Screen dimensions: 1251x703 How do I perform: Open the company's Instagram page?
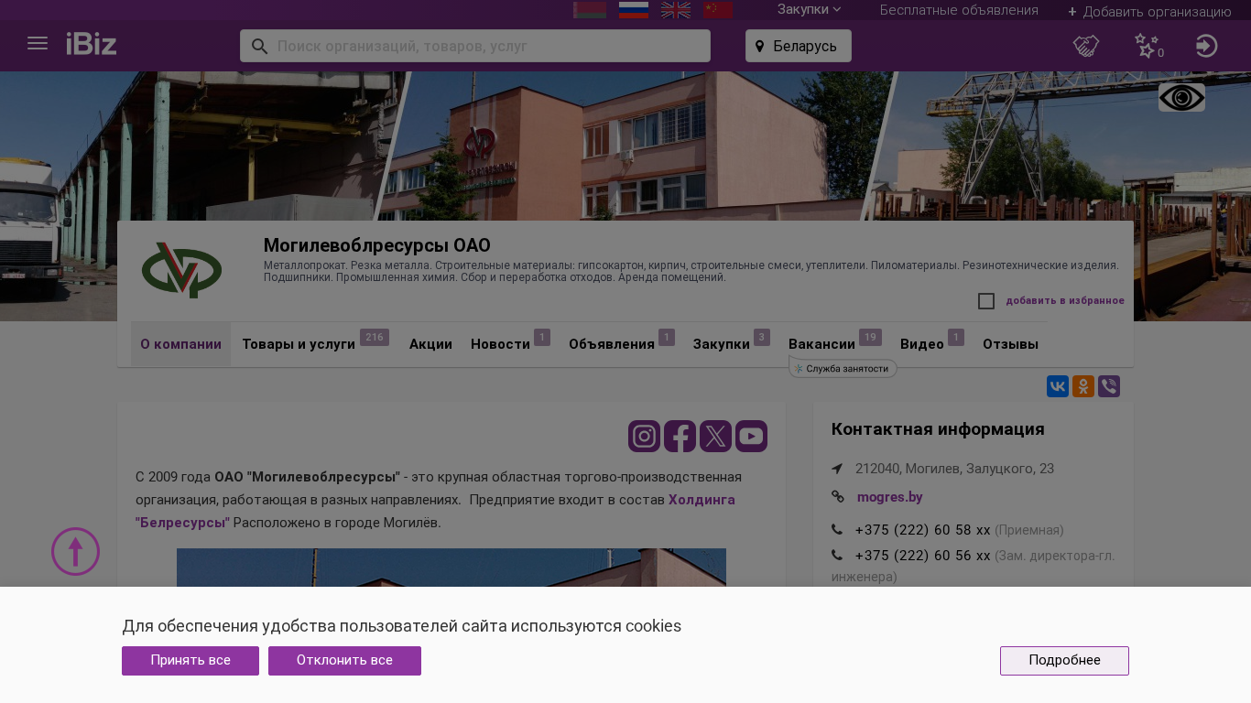(644, 436)
